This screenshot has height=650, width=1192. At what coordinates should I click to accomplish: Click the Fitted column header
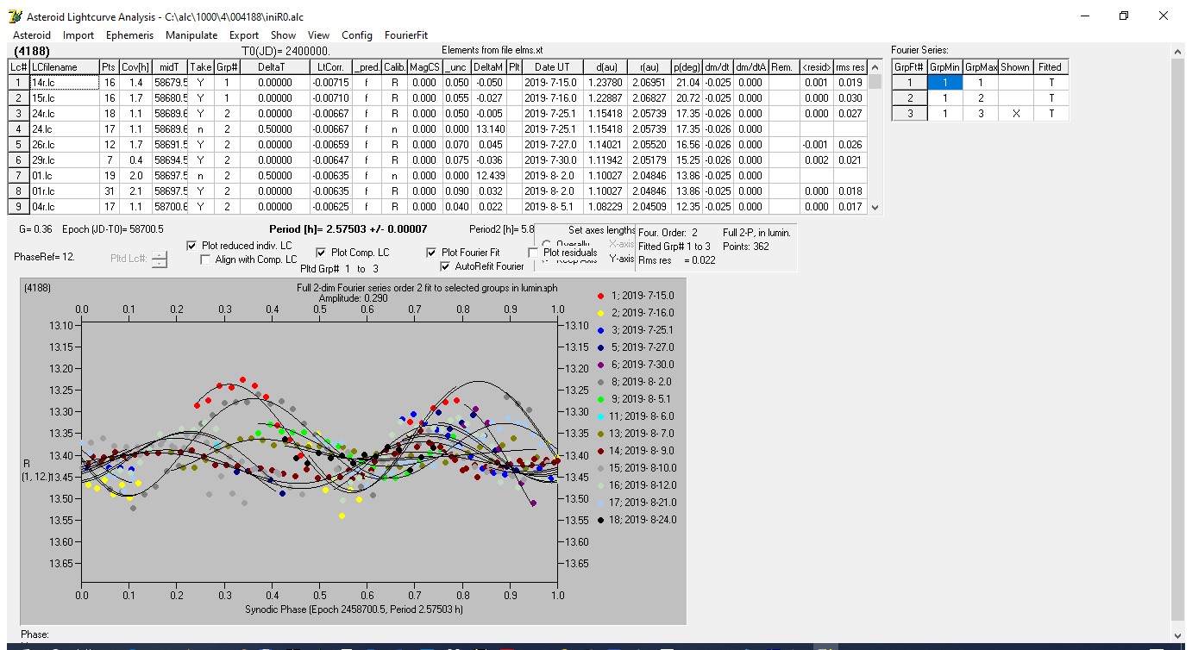tap(1051, 67)
